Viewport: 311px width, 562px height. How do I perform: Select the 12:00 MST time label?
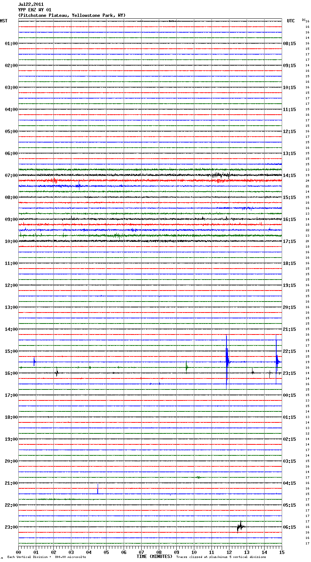pos(11,285)
